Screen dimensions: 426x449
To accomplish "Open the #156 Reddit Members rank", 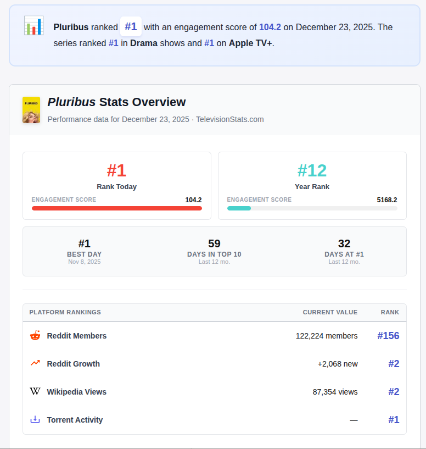I will tap(388, 336).
